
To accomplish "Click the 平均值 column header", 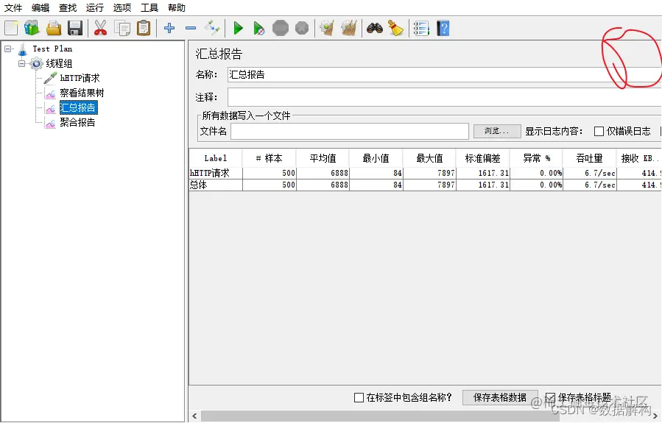I will tap(323, 158).
